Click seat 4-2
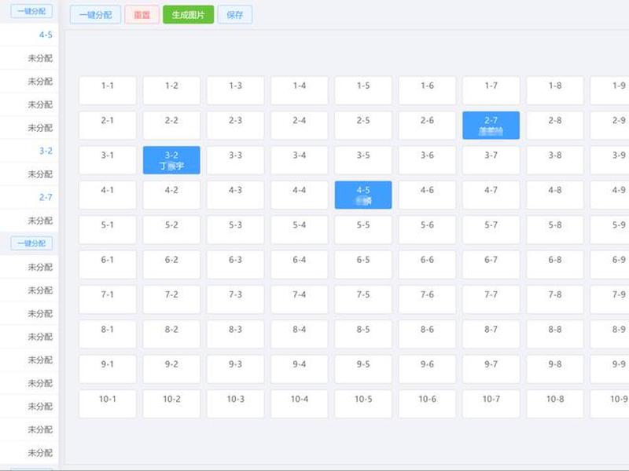This screenshot has width=629, height=471. (171, 195)
